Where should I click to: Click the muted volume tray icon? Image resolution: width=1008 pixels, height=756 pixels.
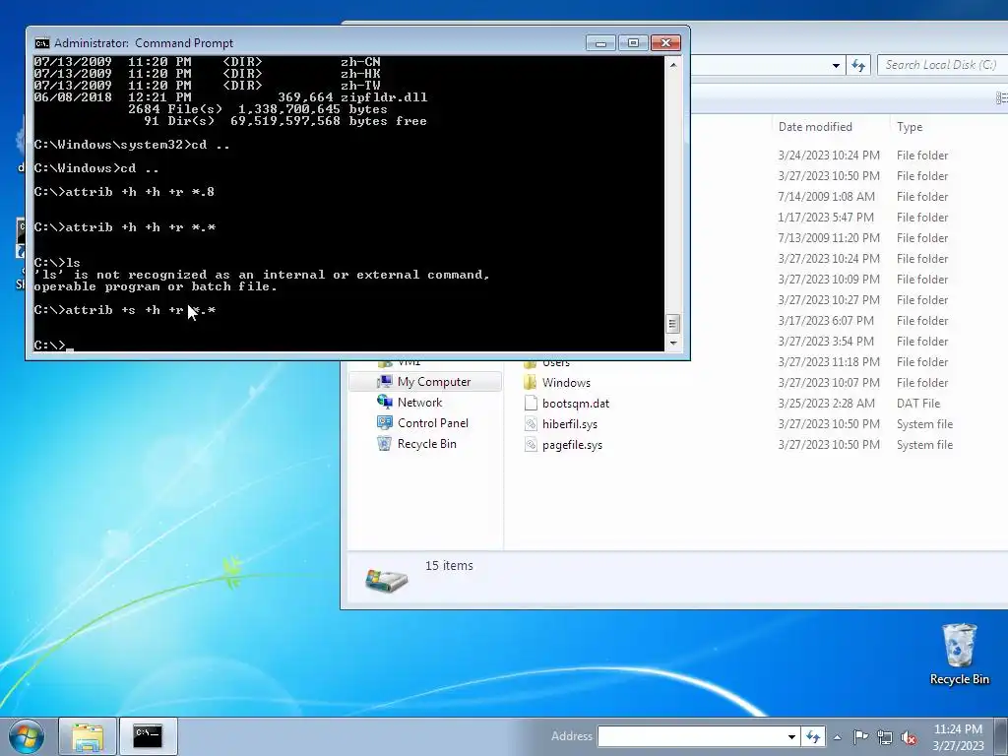click(909, 736)
